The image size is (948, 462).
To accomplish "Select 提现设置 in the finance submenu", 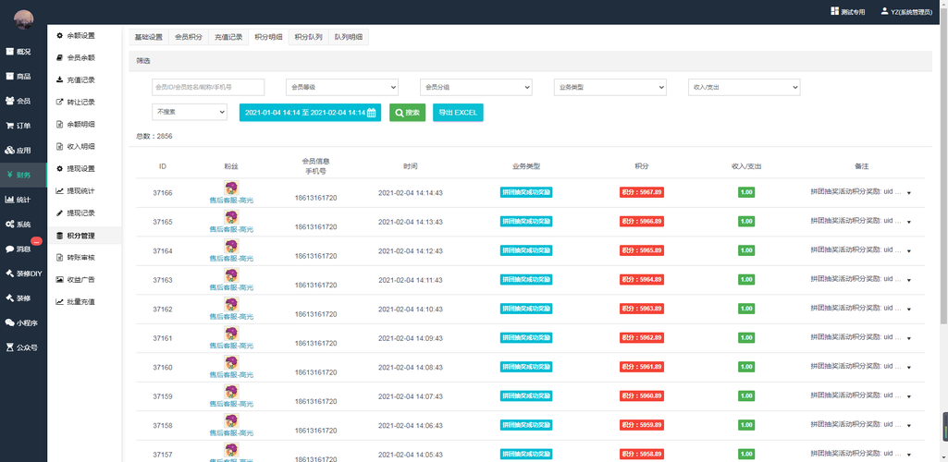I will click(80, 168).
